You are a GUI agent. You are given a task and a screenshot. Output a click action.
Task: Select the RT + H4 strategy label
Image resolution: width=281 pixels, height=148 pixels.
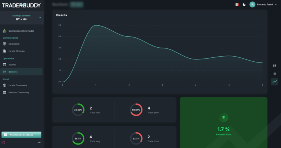(21, 20)
